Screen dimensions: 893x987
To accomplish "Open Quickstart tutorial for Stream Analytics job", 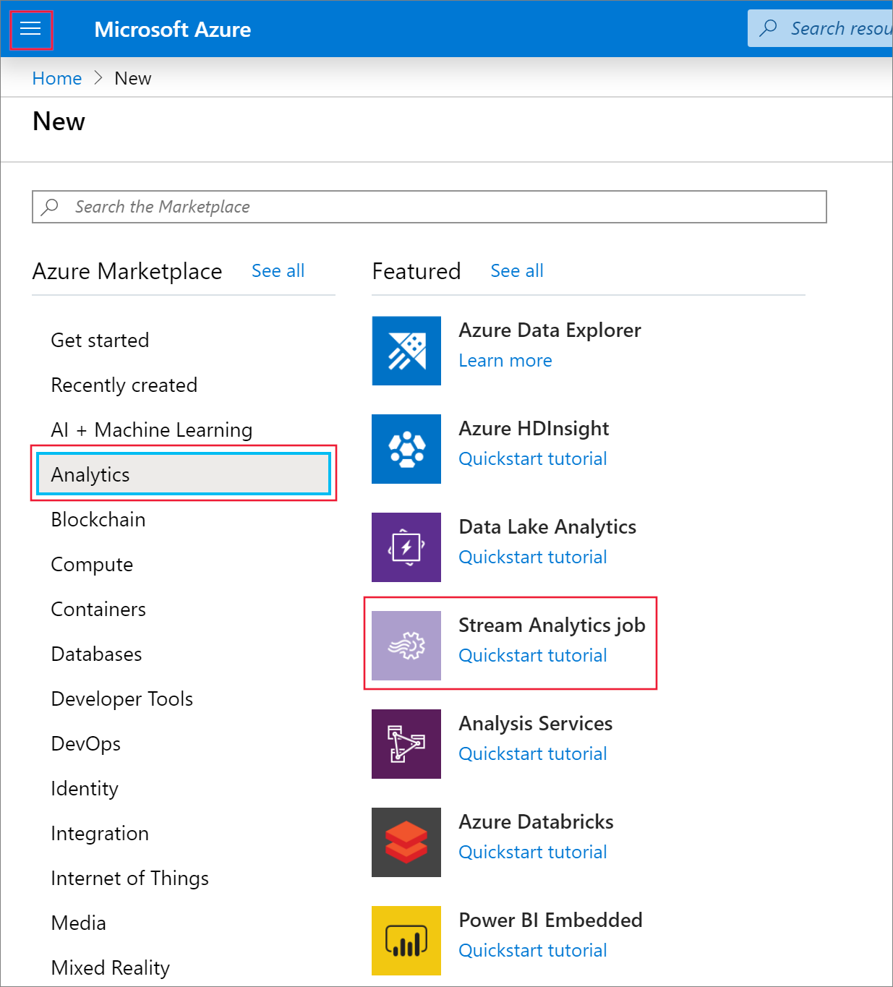I will click(x=533, y=656).
